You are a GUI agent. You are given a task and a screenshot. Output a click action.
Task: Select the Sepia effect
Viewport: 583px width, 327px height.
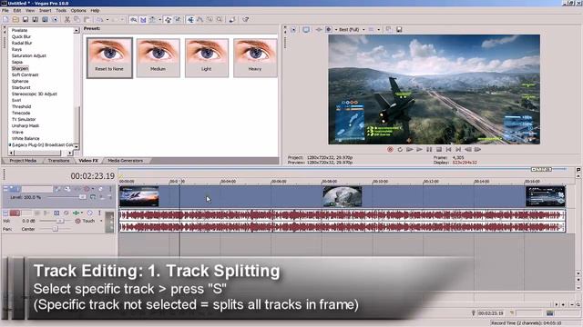coord(17,62)
